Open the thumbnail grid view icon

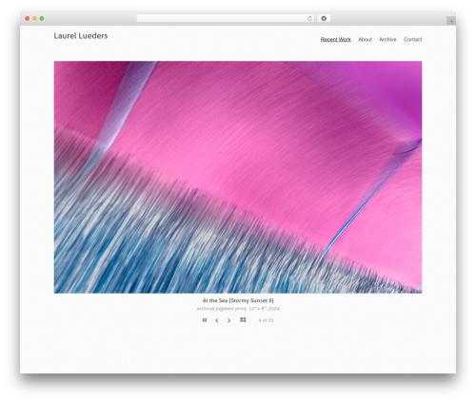click(x=243, y=320)
